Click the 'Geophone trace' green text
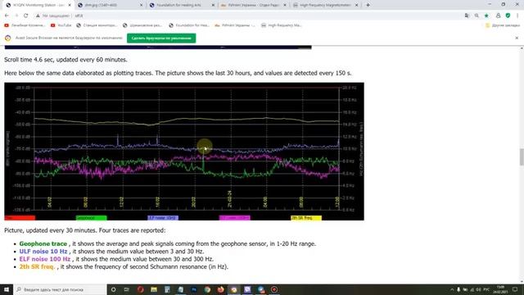This screenshot has height=295, width=524. pos(43,244)
